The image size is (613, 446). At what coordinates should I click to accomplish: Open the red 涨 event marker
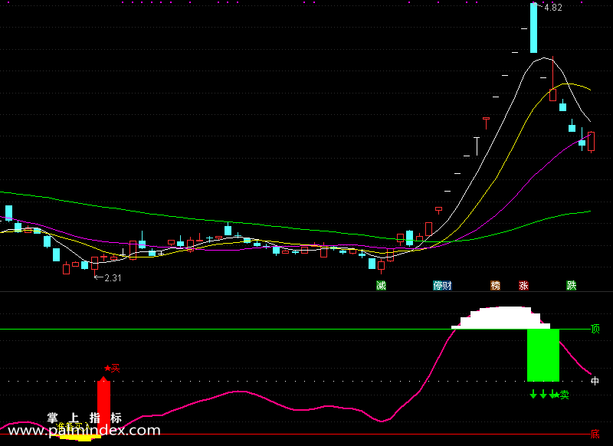[x=523, y=285]
